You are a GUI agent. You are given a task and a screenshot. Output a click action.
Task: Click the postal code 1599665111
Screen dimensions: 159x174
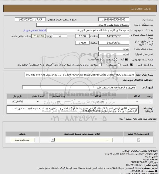click(137, 171)
